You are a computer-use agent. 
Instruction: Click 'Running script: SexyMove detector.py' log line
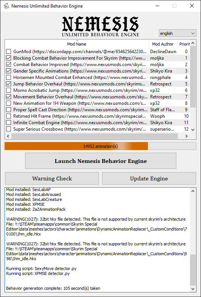click(x=41, y=269)
